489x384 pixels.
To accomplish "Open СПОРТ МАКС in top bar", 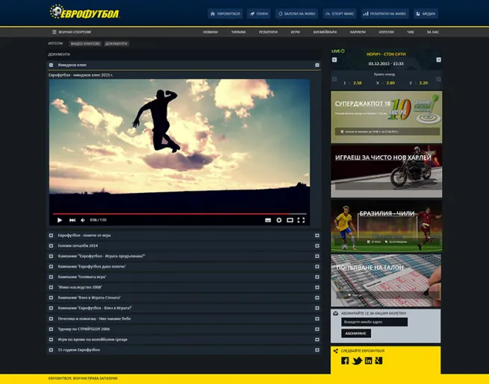I will tap(340, 13).
